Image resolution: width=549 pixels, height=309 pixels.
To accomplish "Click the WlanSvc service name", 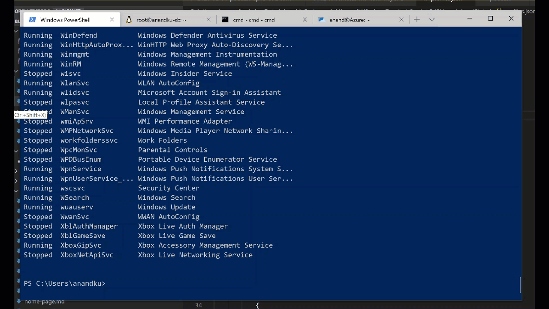I will point(75,83).
